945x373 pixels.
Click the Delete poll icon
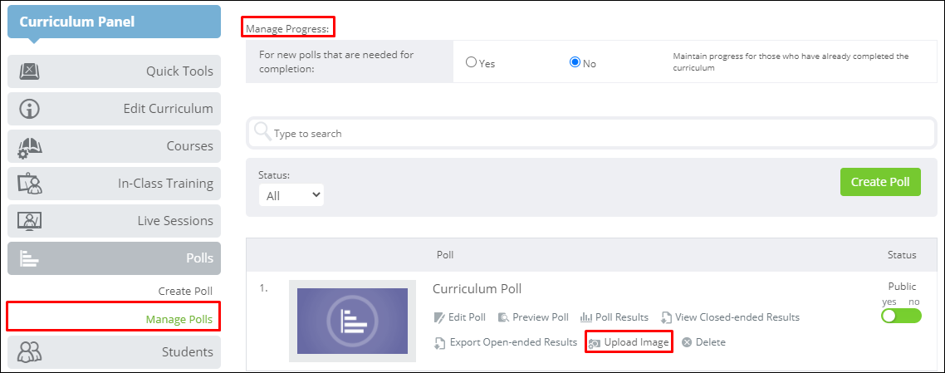pyautogui.click(x=687, y=342)
